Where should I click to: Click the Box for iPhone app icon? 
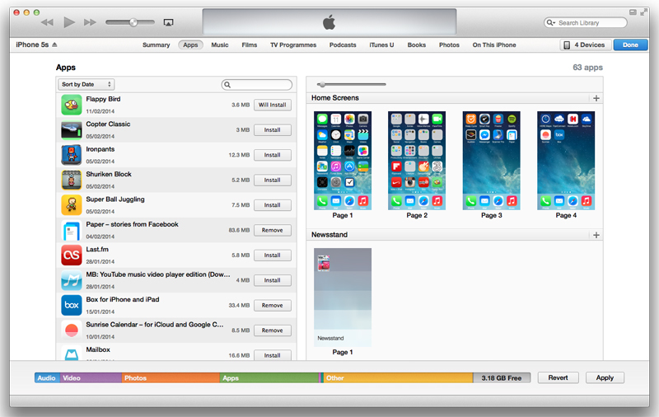72,305
